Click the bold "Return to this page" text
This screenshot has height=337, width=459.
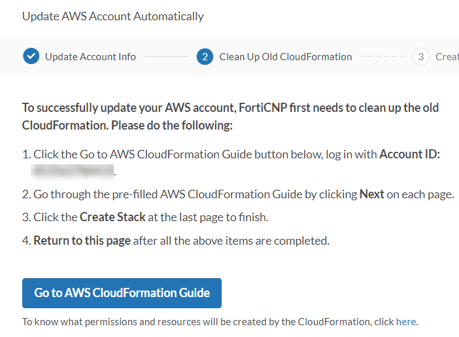(x=82, y=240)
